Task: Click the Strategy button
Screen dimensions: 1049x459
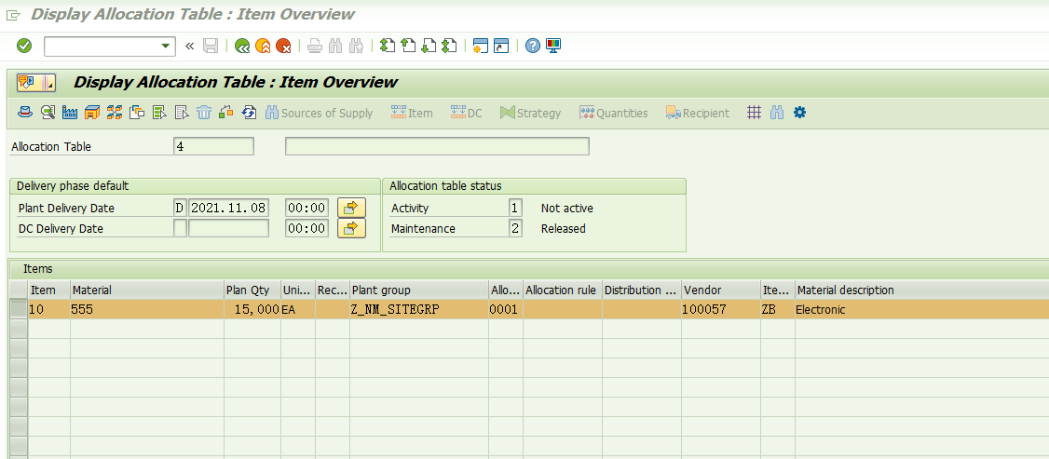Action: click(x=530, y=113)
